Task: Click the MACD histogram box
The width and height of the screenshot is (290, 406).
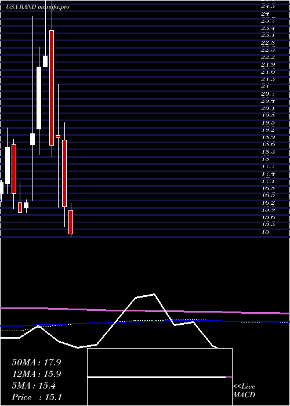Action: pyautogui.click(x=159, y=377)
